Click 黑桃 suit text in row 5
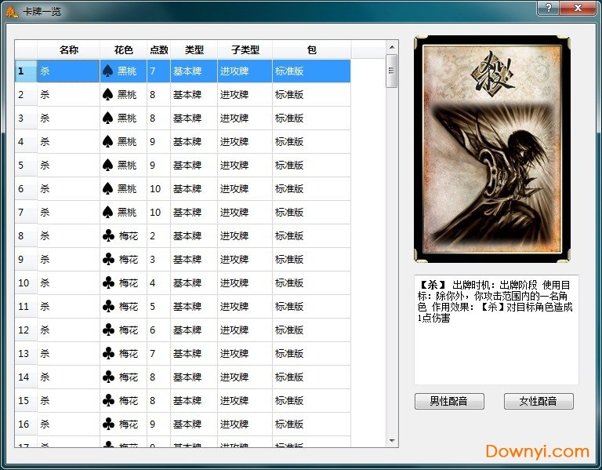The image size is (602, 470). [127, 166]
